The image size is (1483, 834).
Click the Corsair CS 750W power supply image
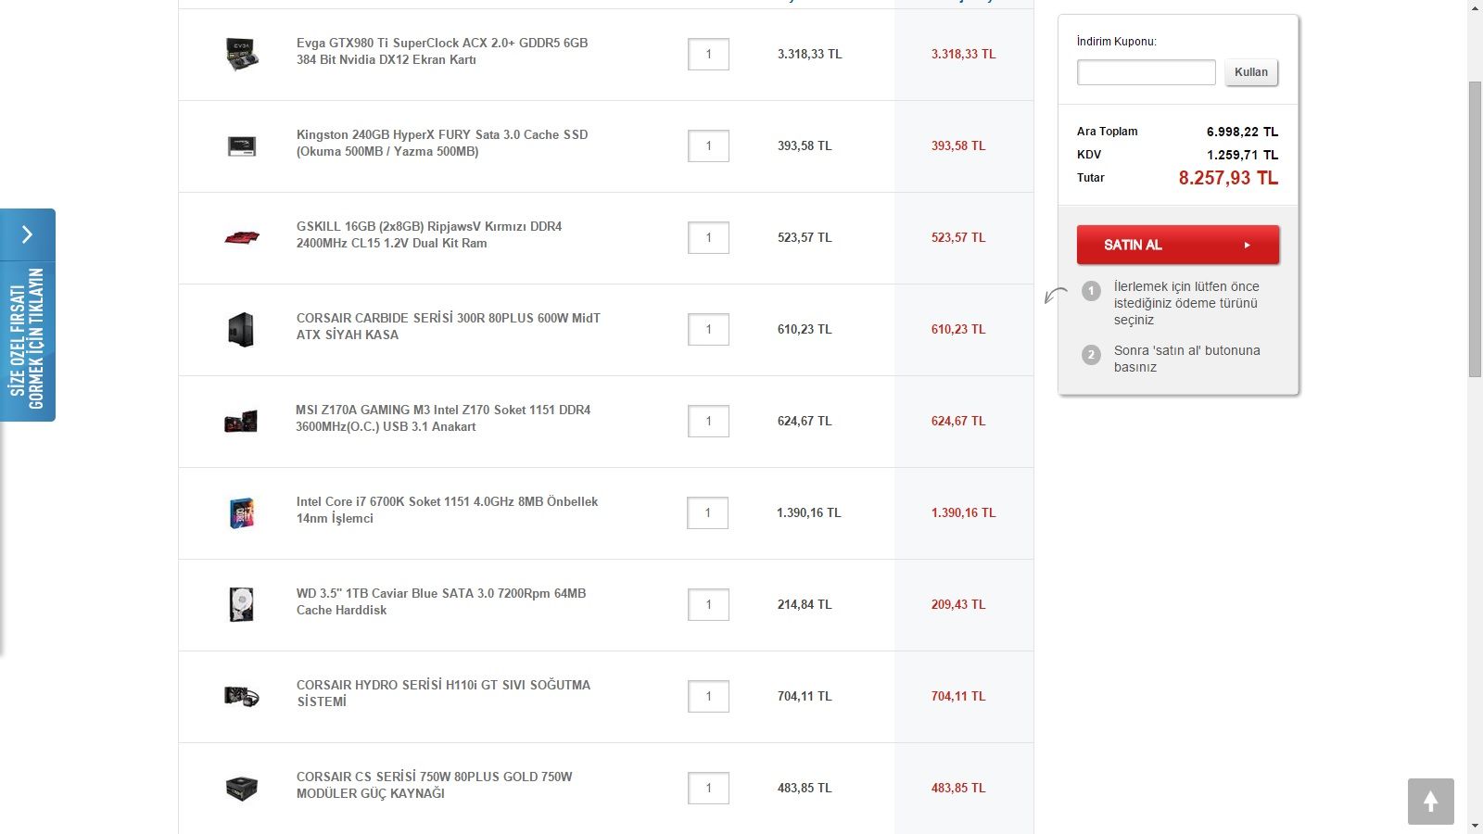point(241,788)
